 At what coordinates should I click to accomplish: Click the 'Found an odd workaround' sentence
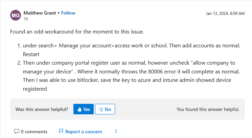(x=77, y=32)
